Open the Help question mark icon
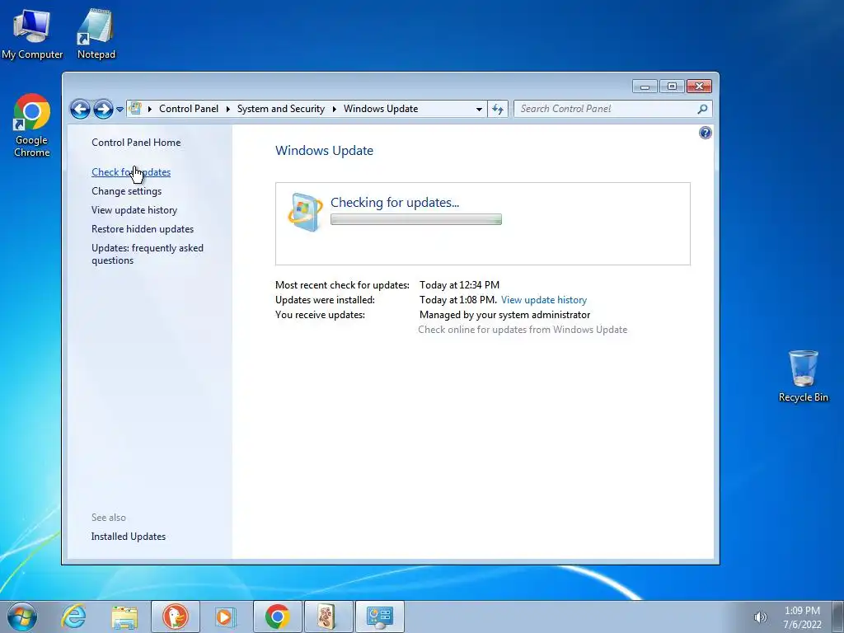This screenshot has height=633, width=844. [705, 133]
